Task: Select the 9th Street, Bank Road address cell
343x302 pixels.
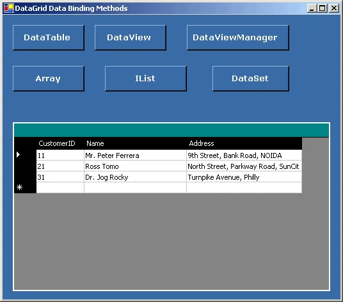Action: pyautogui.click(x=244, y=155)
